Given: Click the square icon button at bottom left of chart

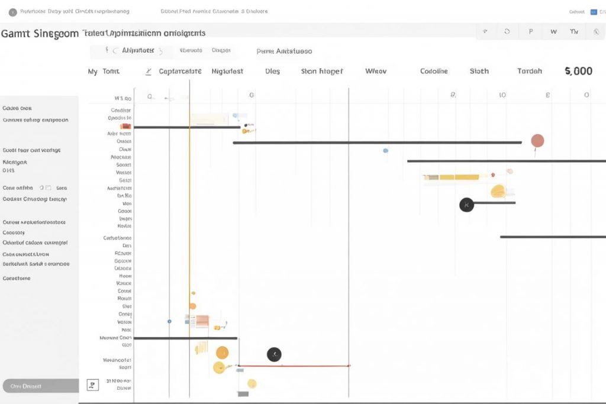Looking at the screenshot, I should tap(93, 384).
